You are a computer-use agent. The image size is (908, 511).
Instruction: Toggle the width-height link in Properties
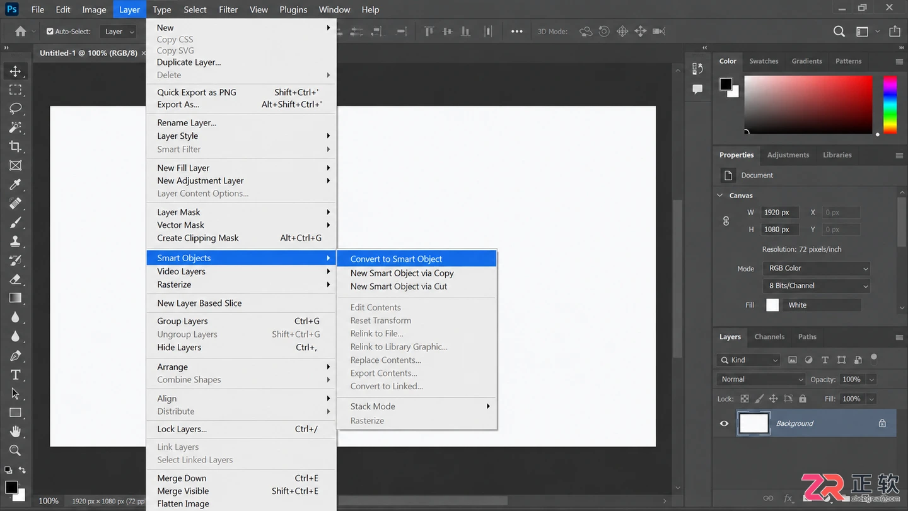726,221
